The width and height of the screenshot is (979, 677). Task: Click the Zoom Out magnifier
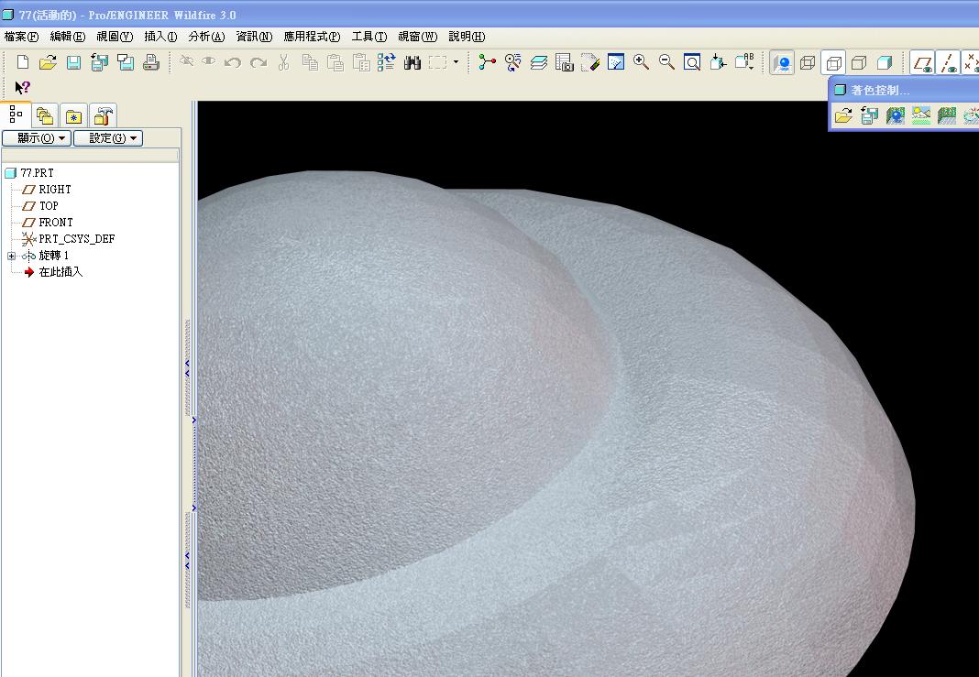tap(666, 61)
